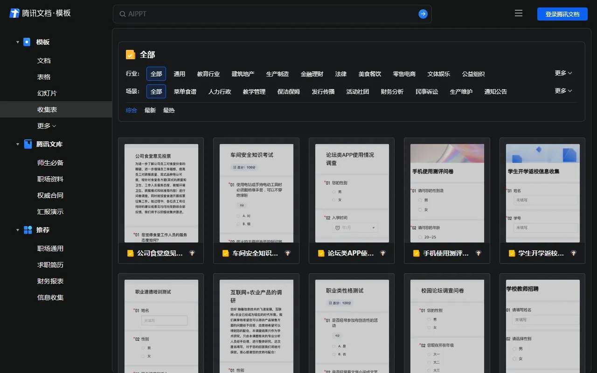Click the blue search arrow icon
This screenshot has height=373, width=597.
pos(423,14)
